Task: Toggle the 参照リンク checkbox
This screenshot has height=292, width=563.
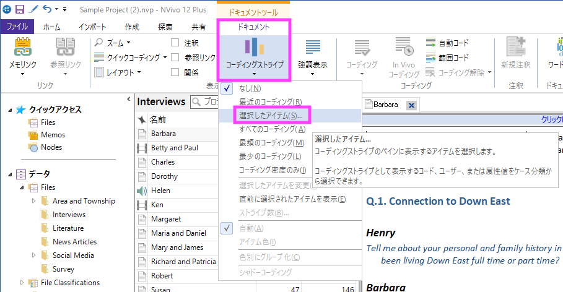Action: [x=175, y=58]
